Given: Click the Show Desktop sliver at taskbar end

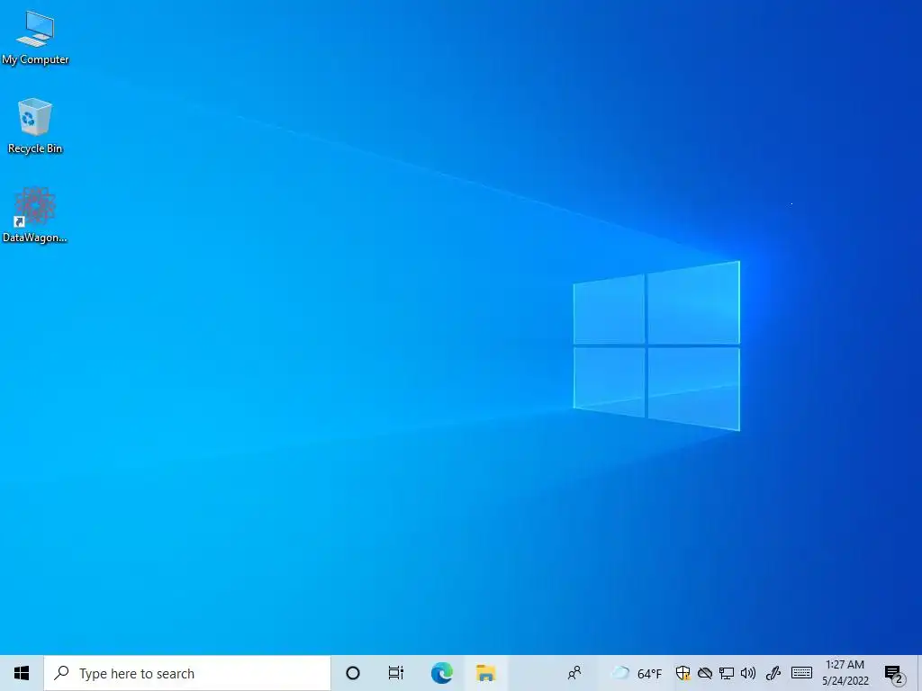Looking at the screenshot, I should (919, 673).
